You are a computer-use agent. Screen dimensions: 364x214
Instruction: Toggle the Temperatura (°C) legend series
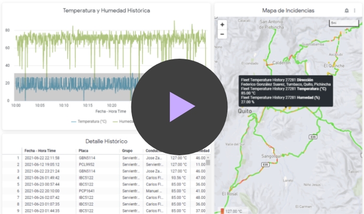(89, 121)
